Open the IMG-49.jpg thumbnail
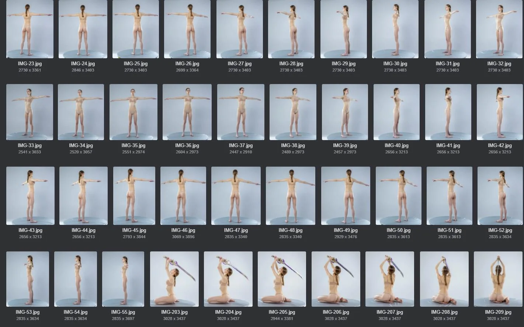Screen dimensions: 524x327 click(x=346, y=196)
